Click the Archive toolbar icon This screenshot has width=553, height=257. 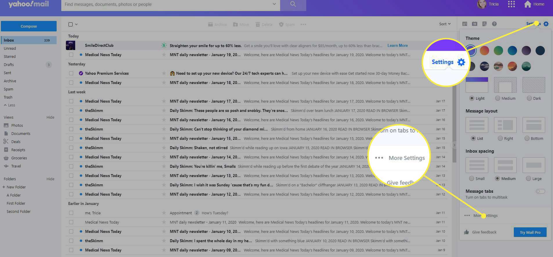pyautogui.click(x=210, y=24)
